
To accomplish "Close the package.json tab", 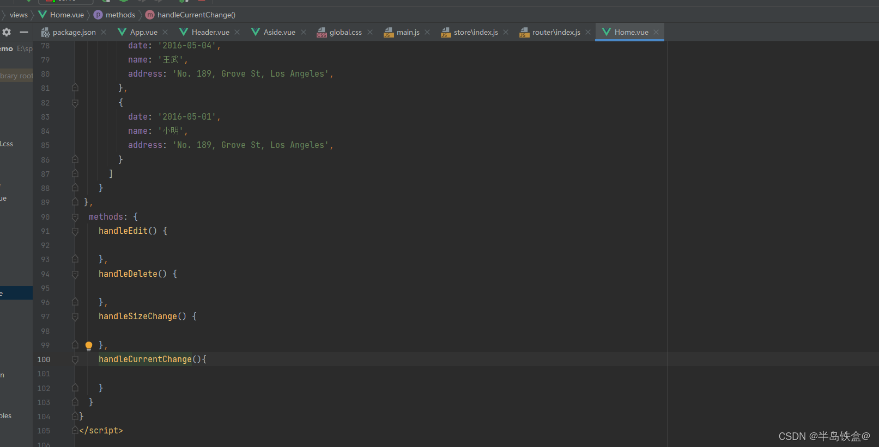I will point(104,32).
